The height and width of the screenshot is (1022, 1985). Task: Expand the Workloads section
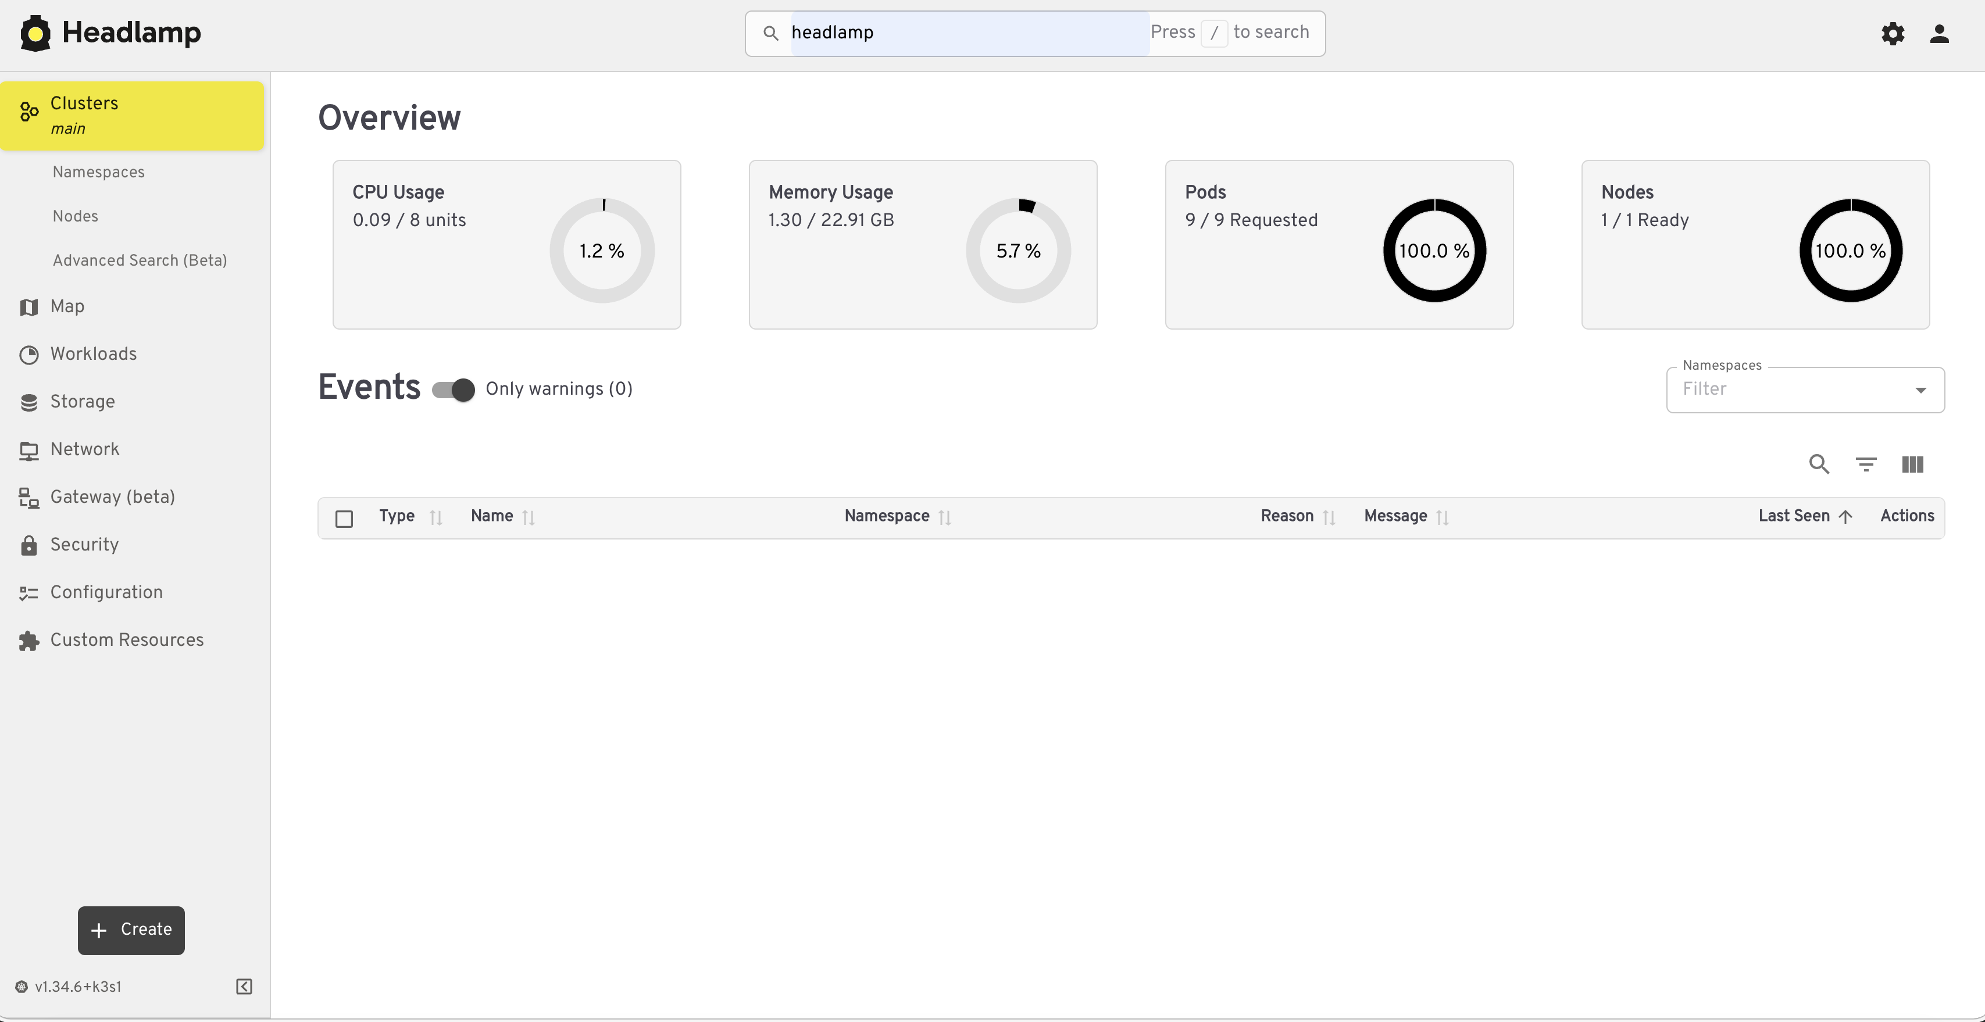93,354
